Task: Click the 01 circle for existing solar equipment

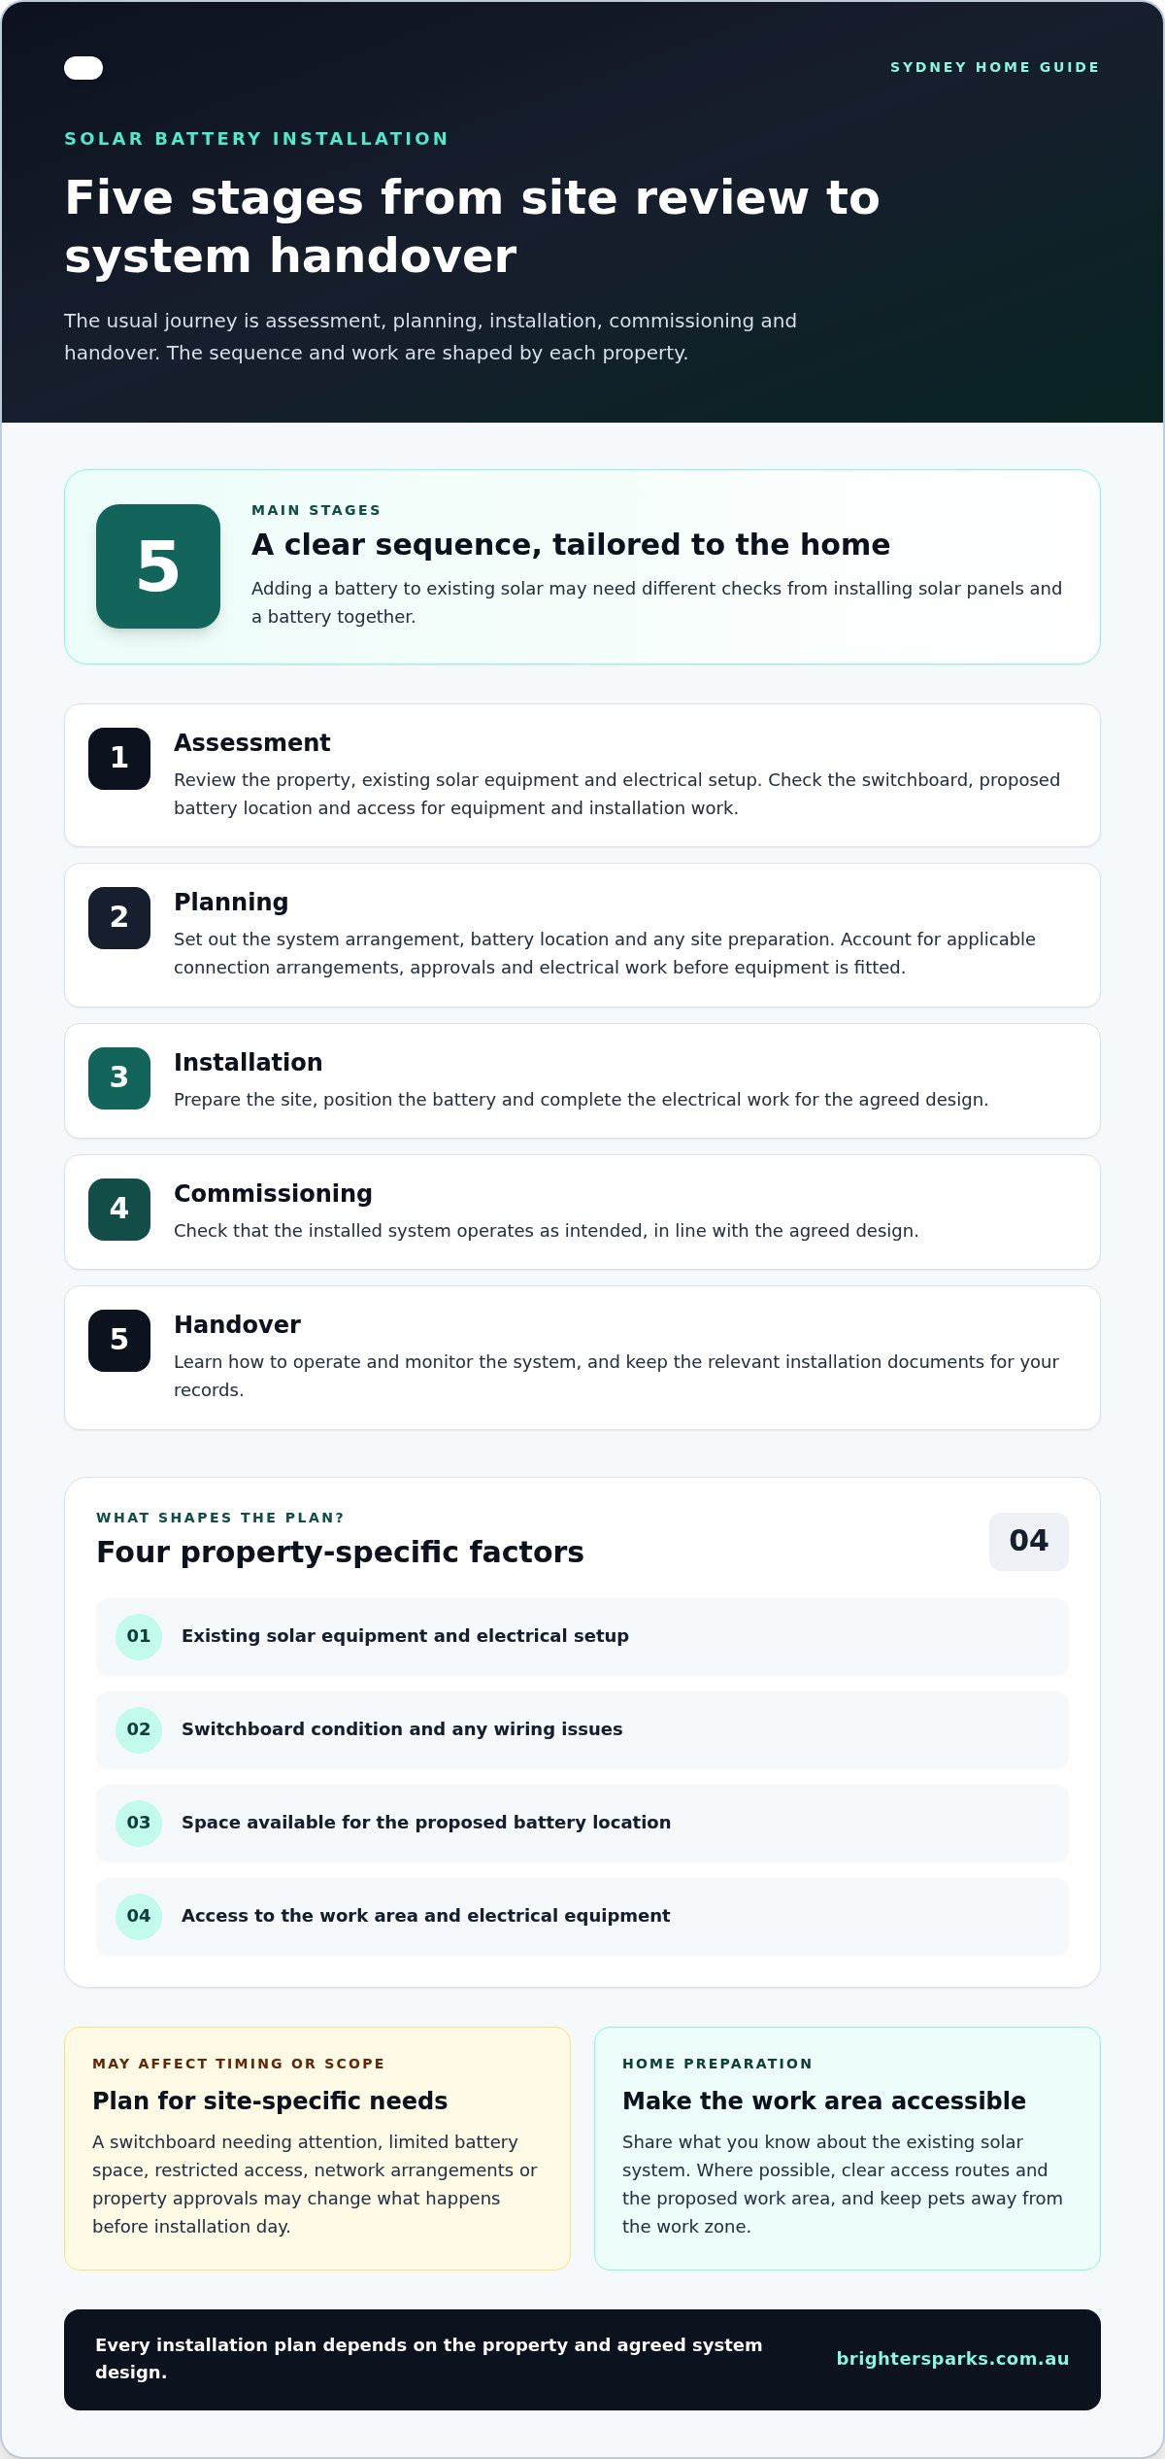Action: (x=139, y=1636)
